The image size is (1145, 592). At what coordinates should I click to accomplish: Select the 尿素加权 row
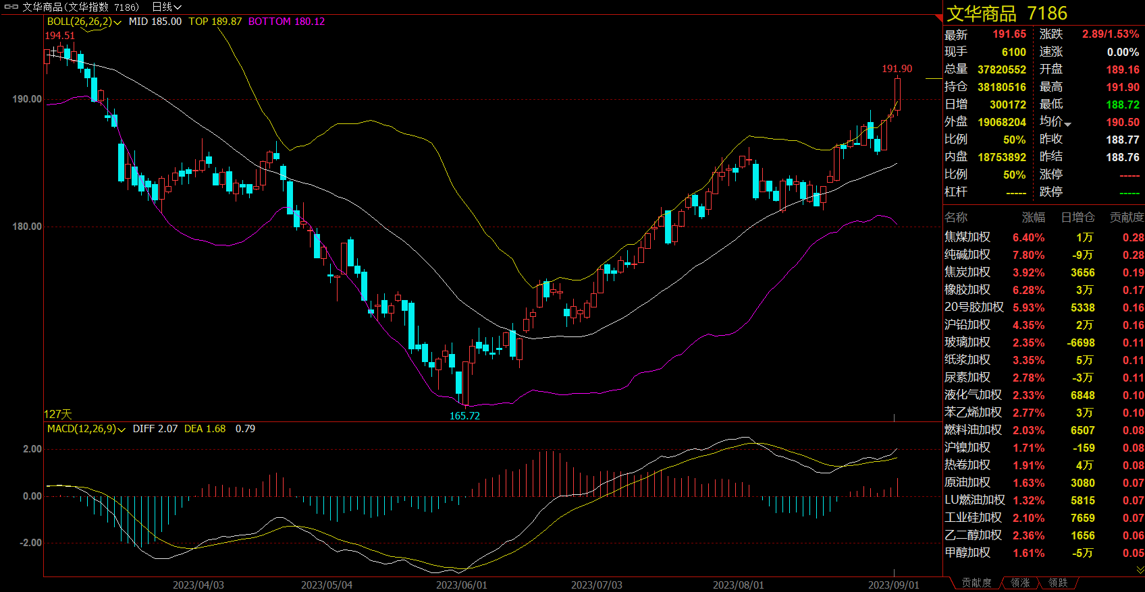coord(1044,378)
